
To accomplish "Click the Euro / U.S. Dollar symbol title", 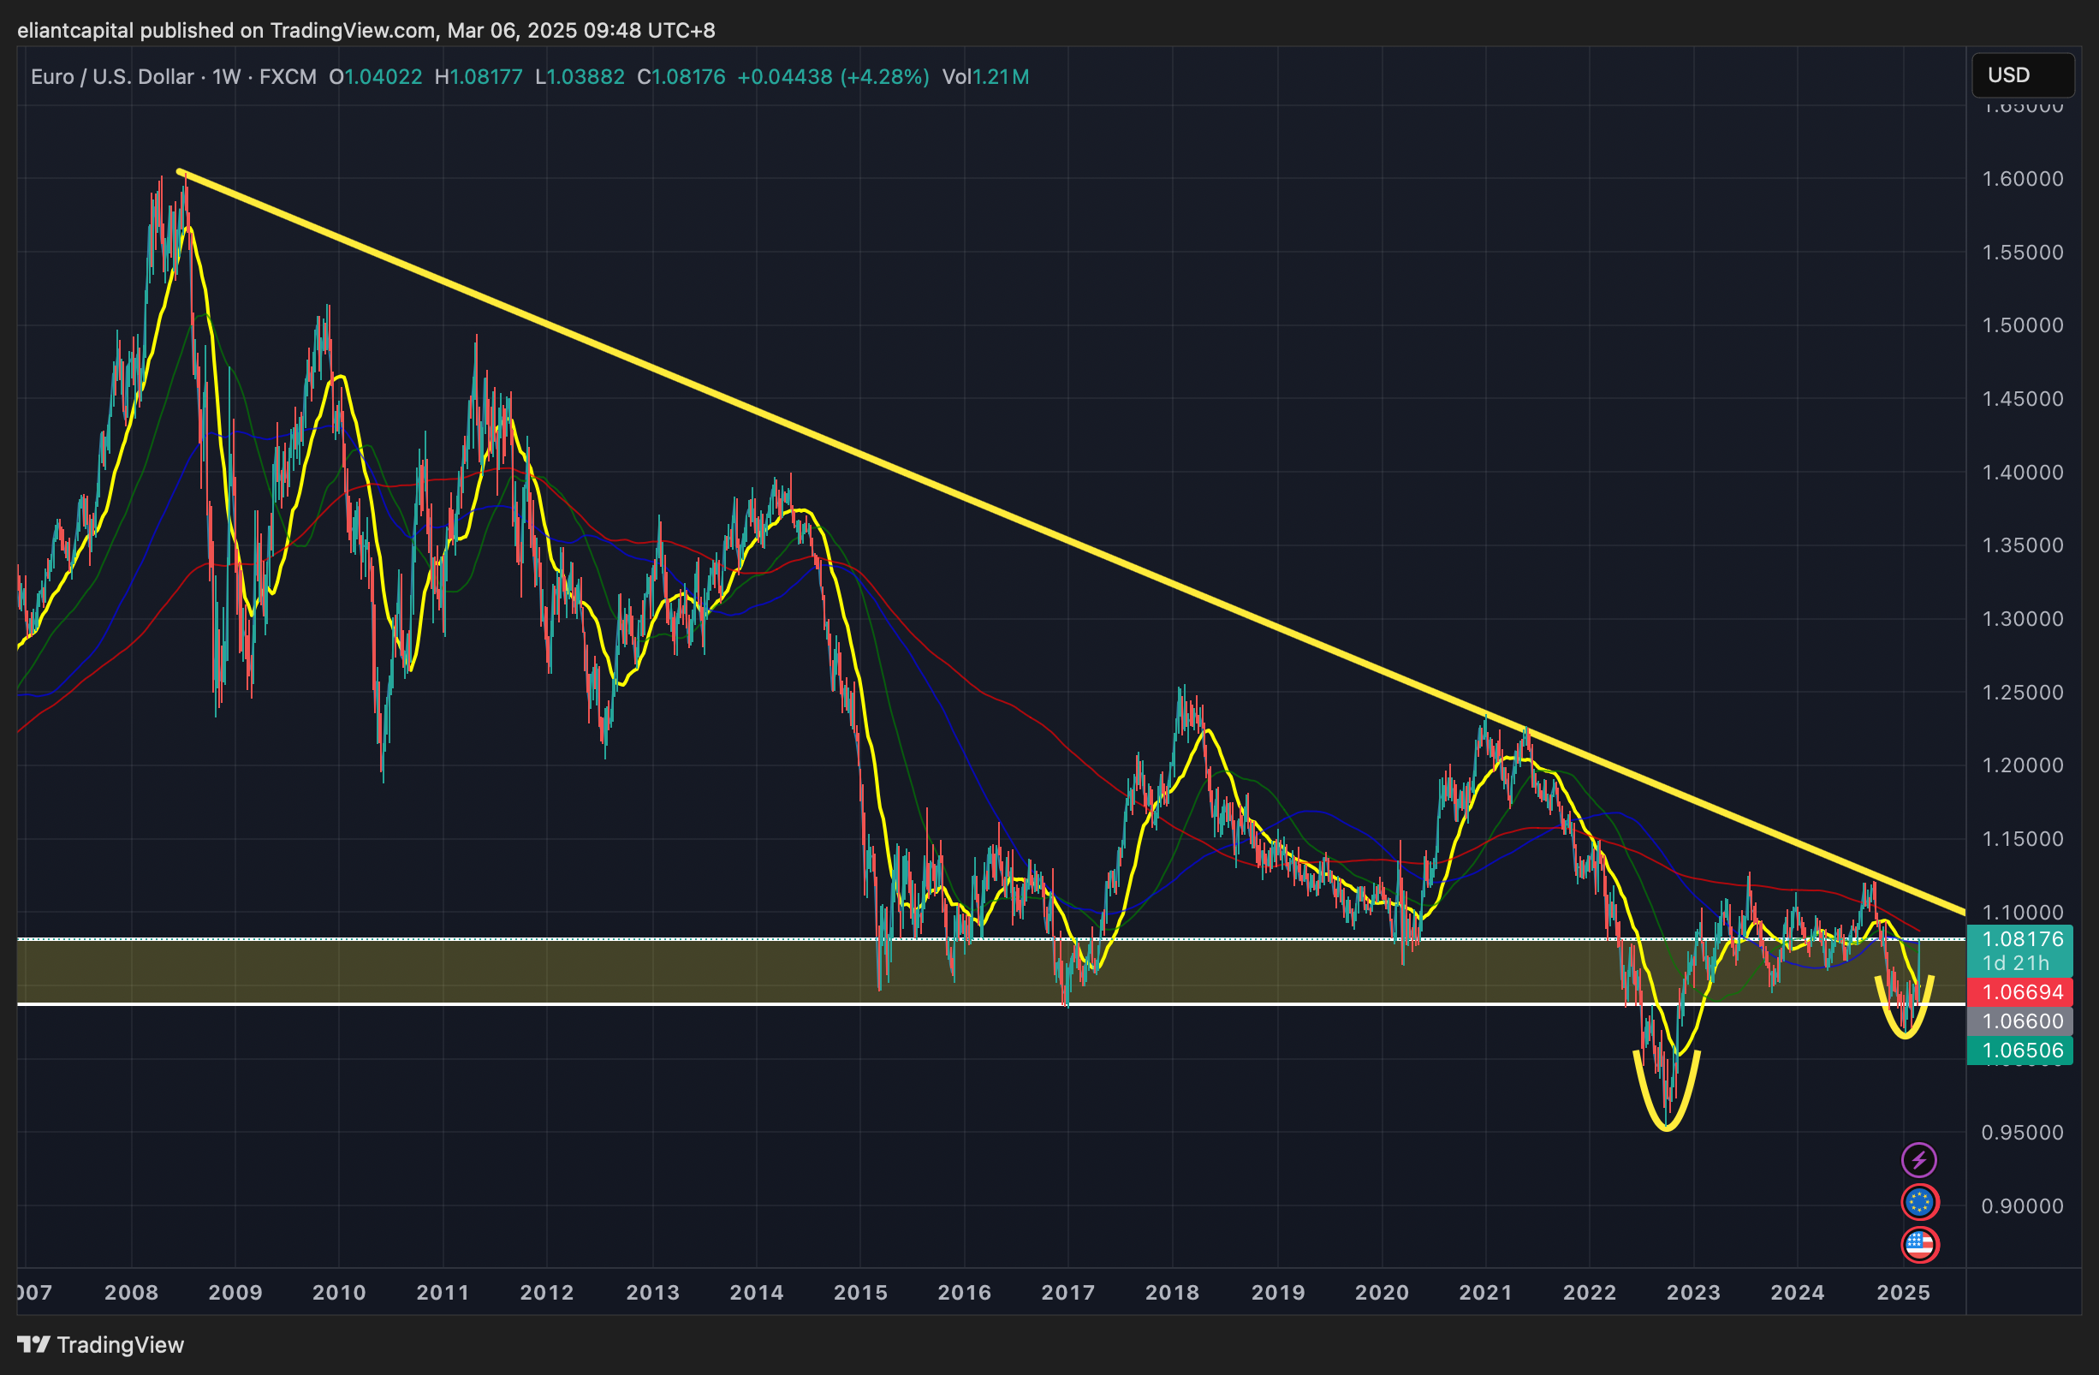I will 112,77.
